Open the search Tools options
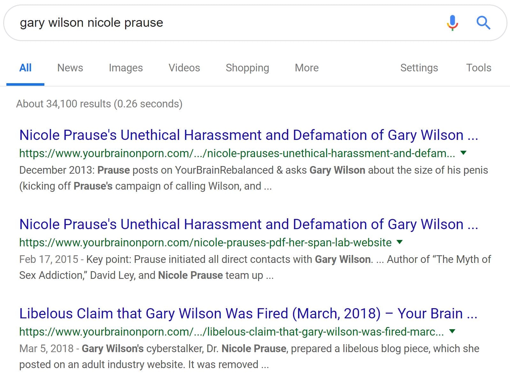This screenshot has width=510, height=377. point(478,68)
